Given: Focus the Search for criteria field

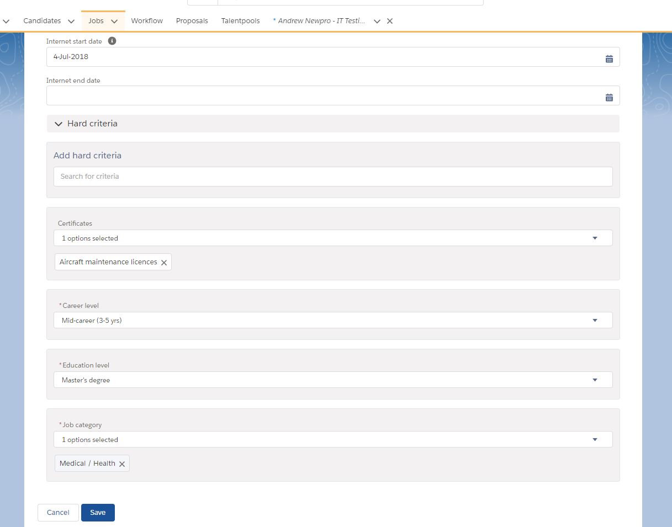Looking at the screenshot, I should point(333,177).
